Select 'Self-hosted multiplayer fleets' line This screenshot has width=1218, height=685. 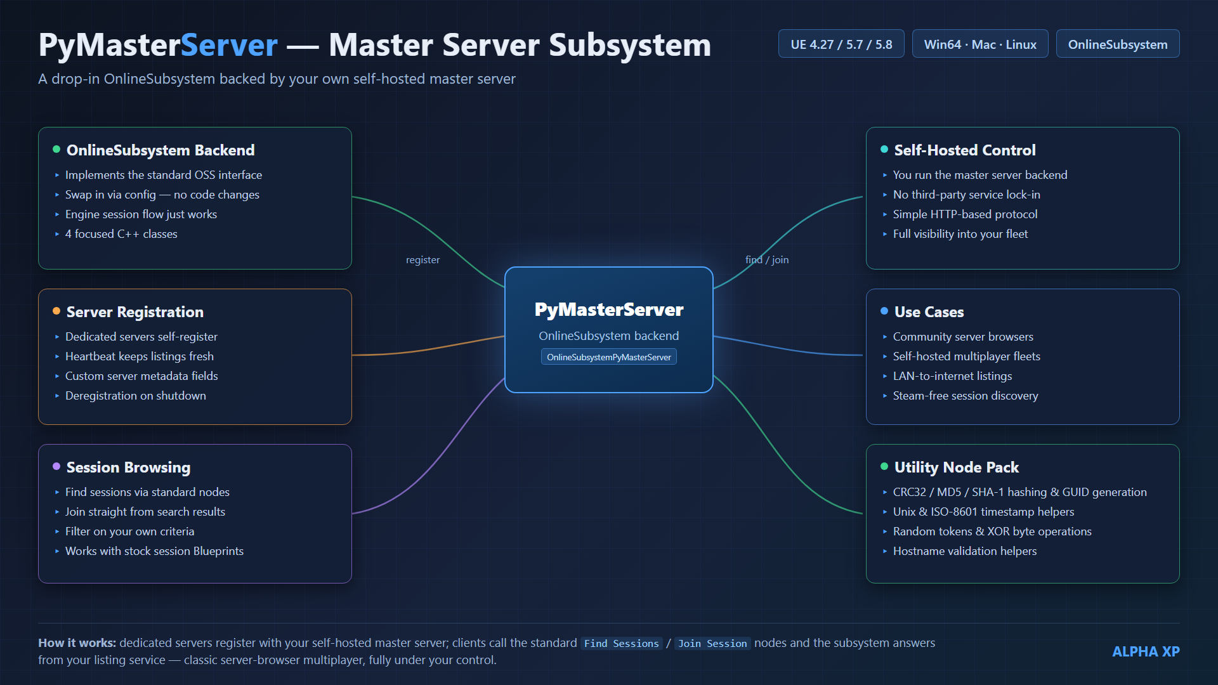(967, 356)
